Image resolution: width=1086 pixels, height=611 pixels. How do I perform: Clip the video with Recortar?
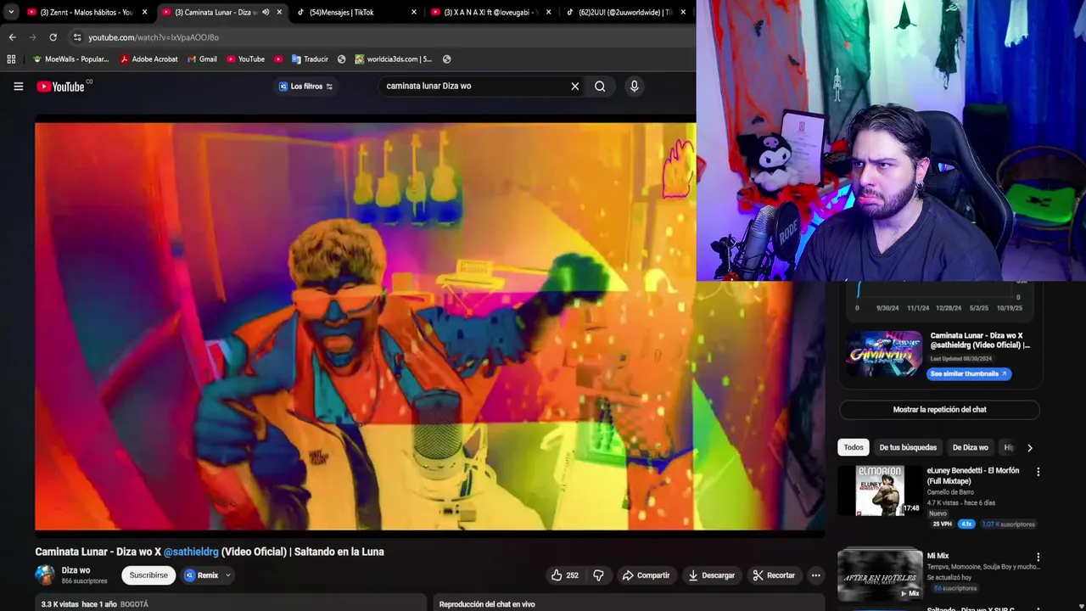(x=774, y=575)
